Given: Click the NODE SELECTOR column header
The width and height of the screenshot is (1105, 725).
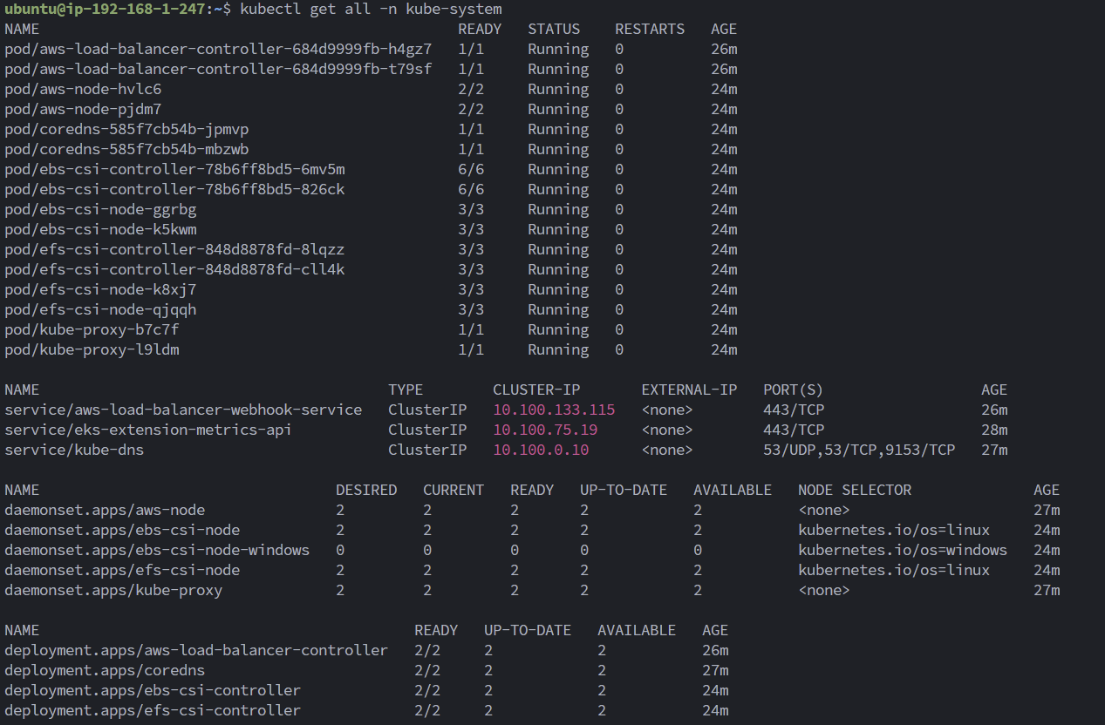Looking at the screenshot, I should click(855, 490).
